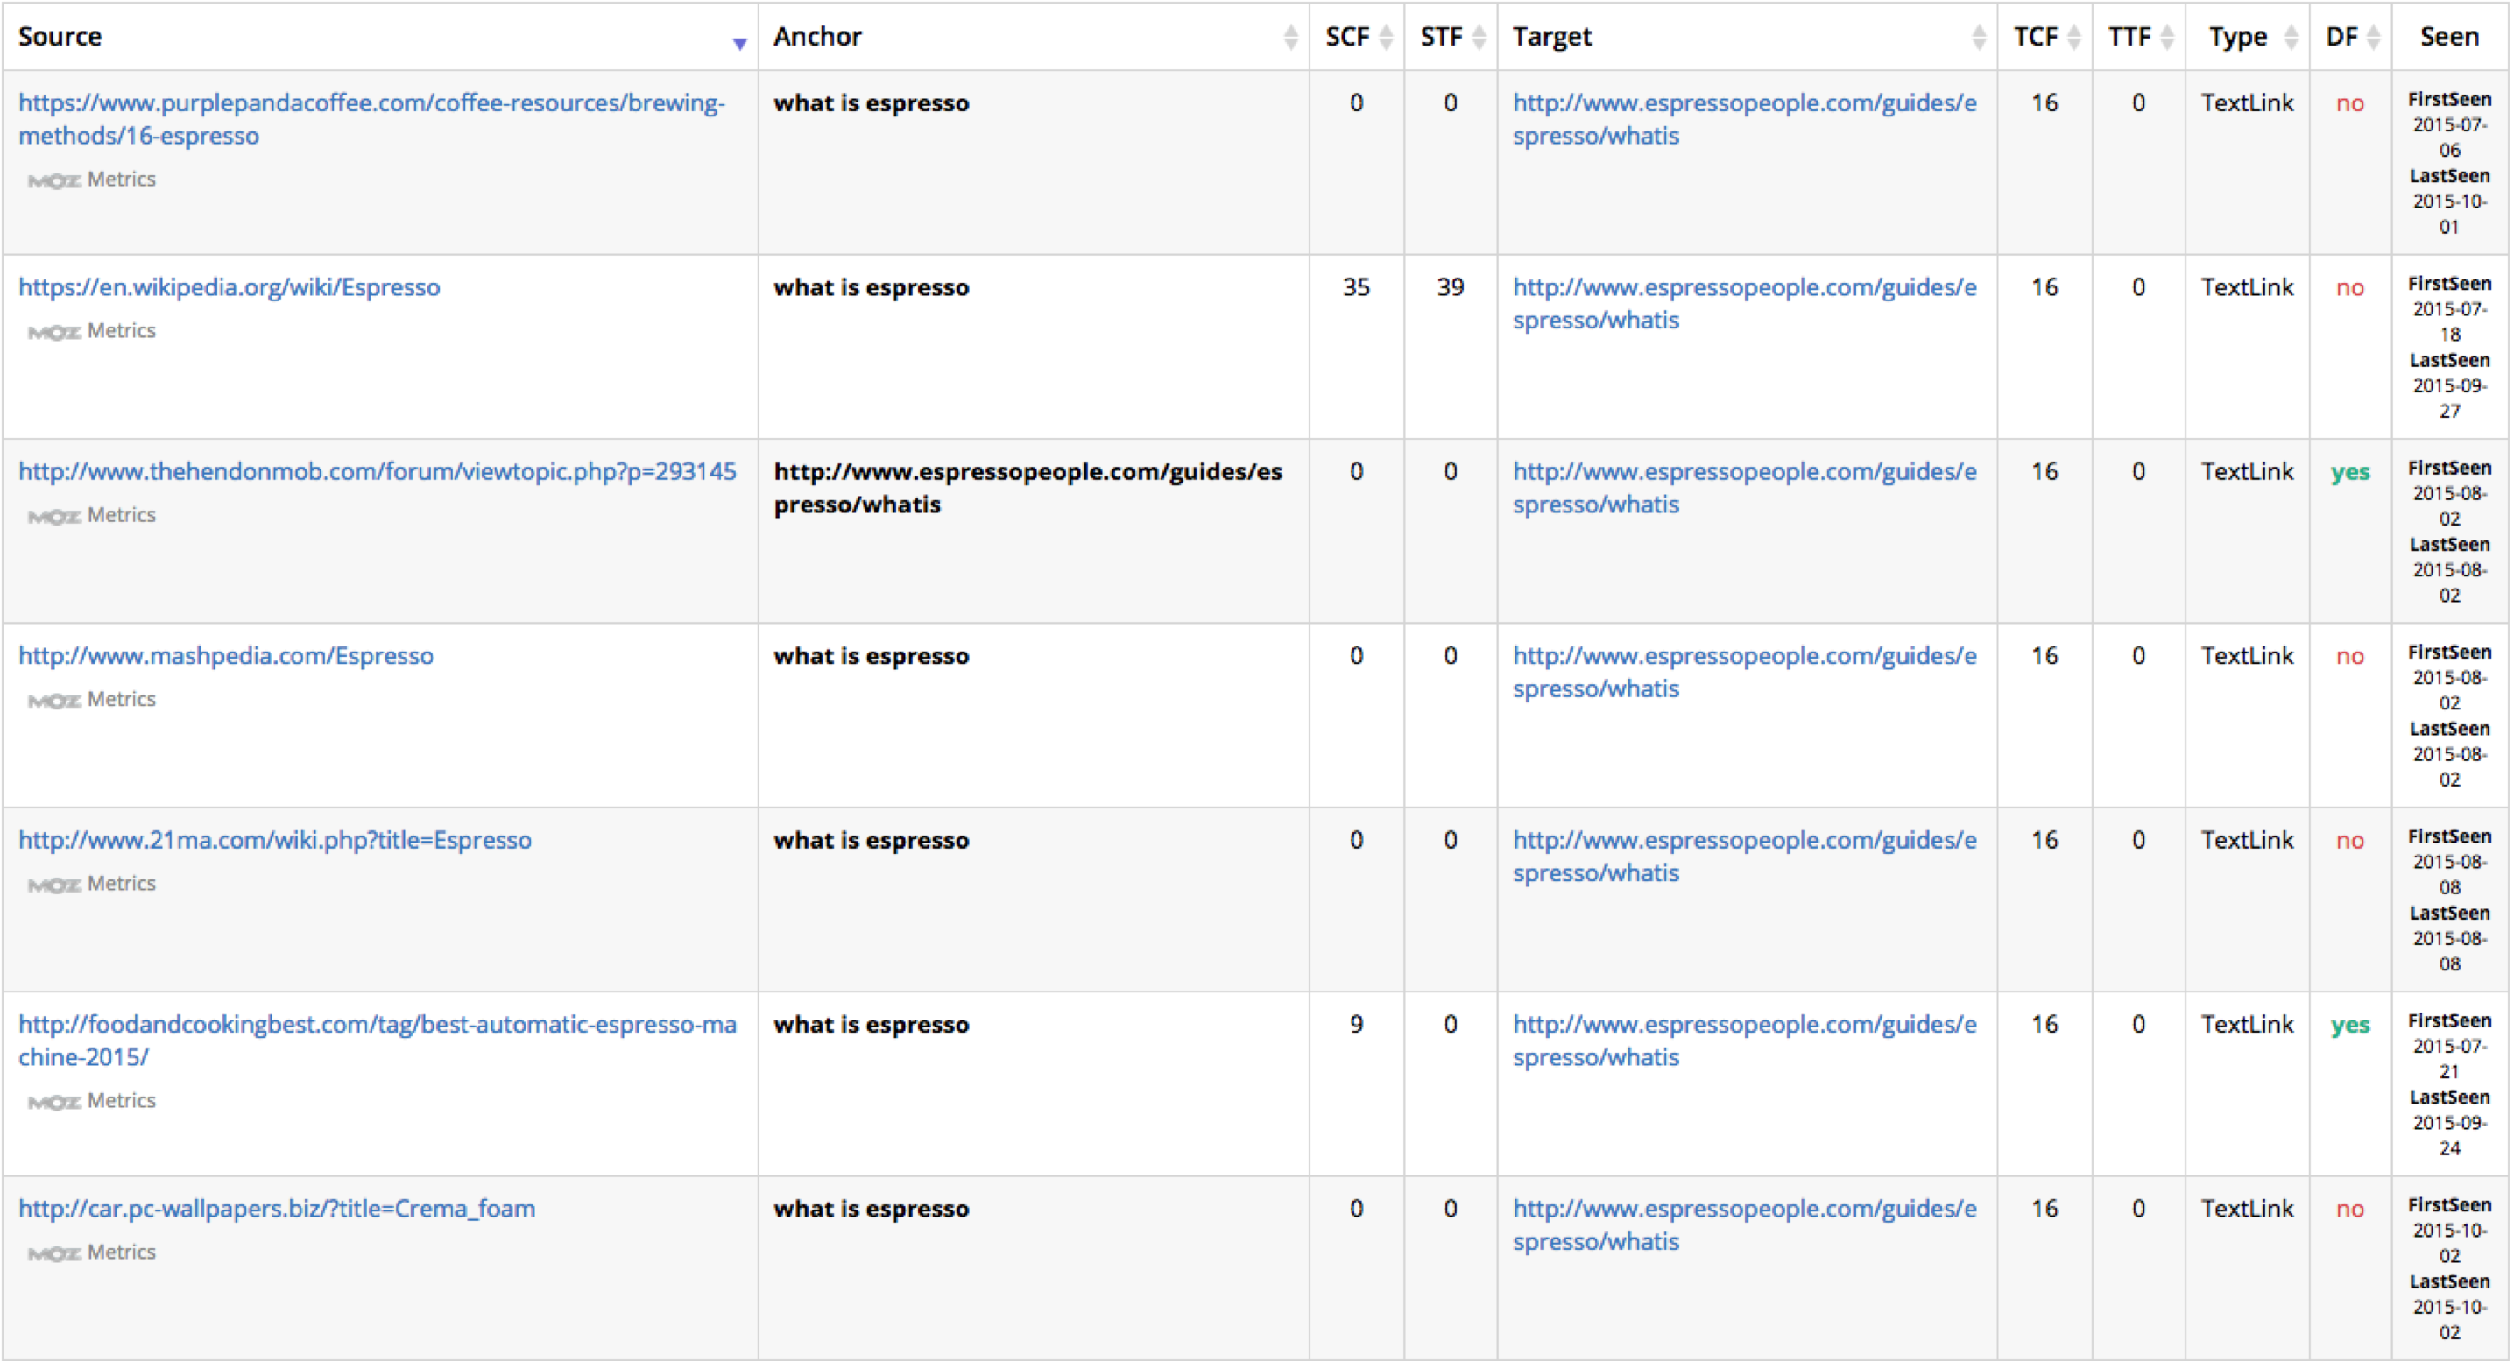Viewport: 2514px width, 1362px height.
Task: Click the Seen column header
Action: click(2449, 36)
